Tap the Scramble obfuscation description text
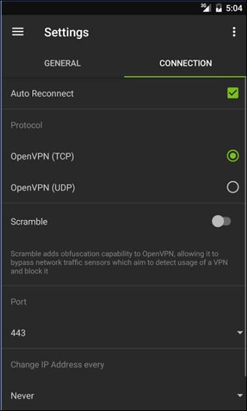 tap(119, 262)
